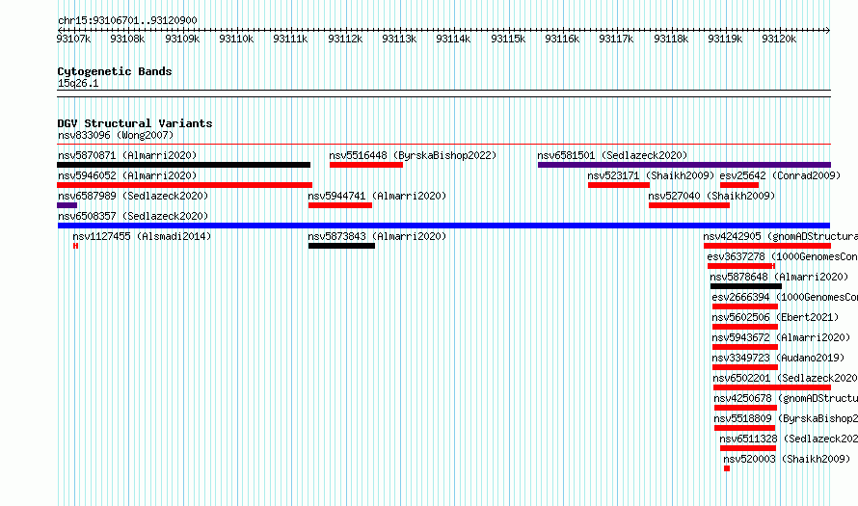Screen dimensions: 858x506
Task: Open the esv2666394 1000Genomes label
Action: coord(785,297)
